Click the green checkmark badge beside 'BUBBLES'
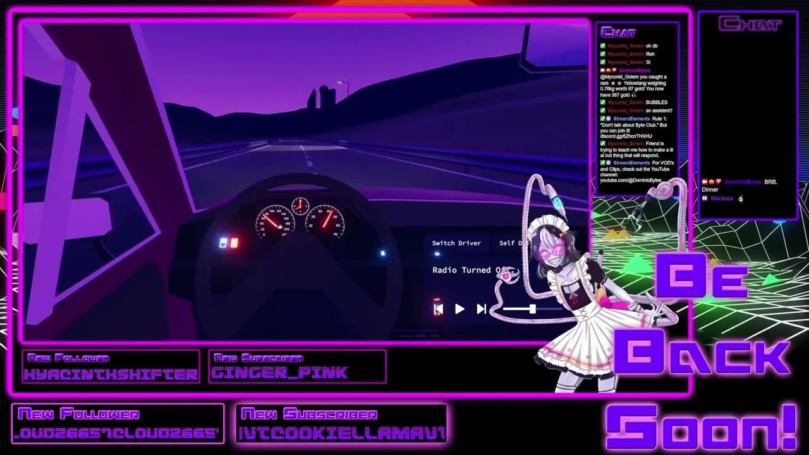 coord(602,102)
